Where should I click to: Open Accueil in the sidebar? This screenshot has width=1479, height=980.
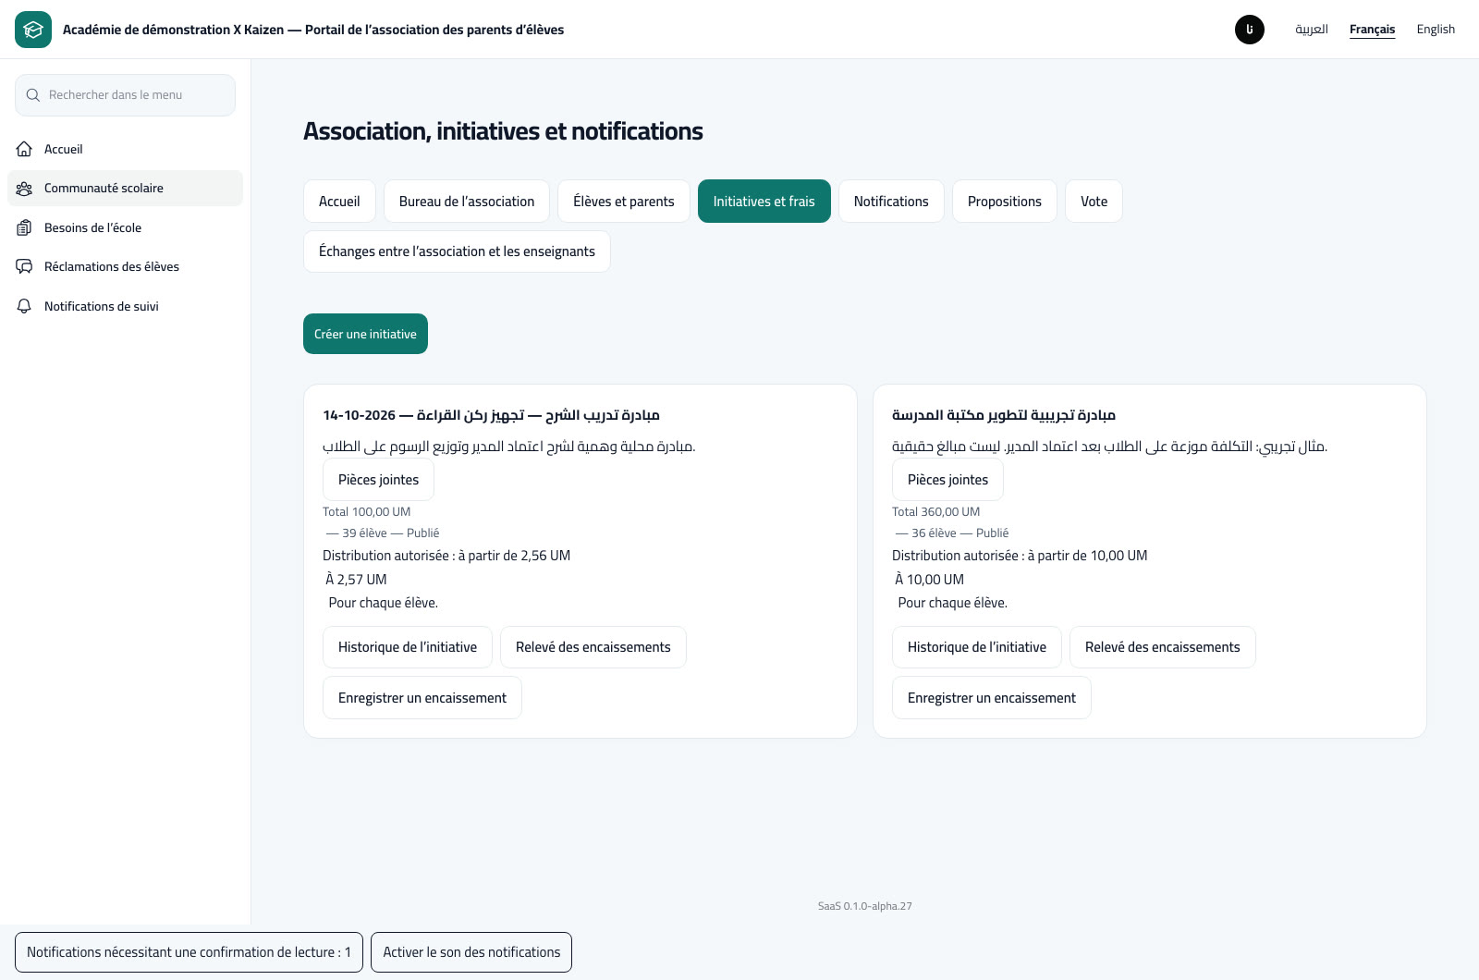pos(125,149)
